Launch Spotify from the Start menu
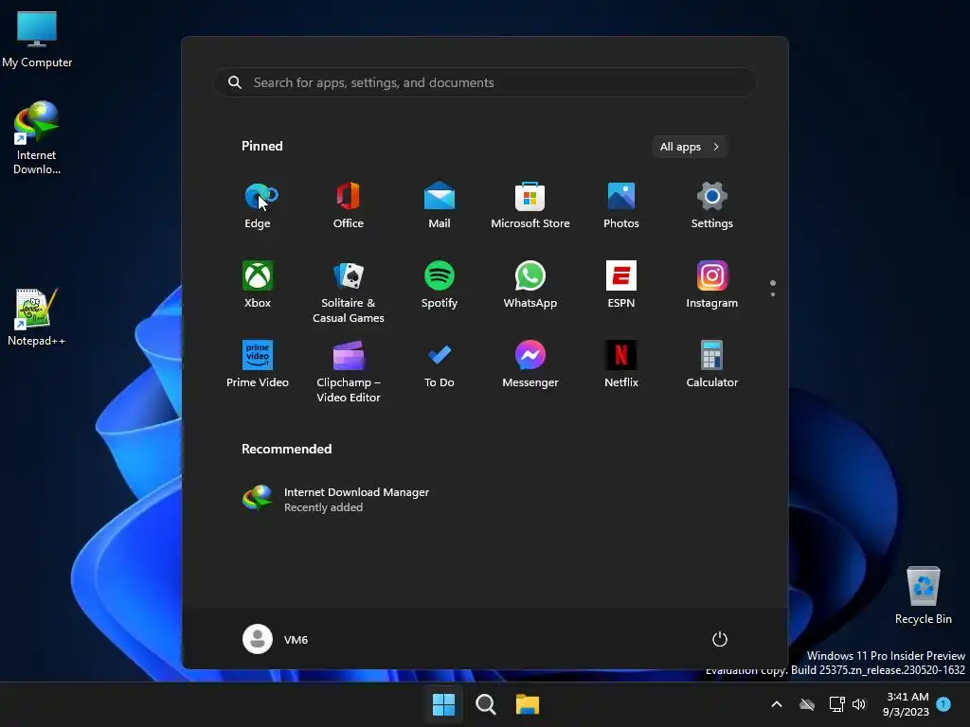 [x=440, y=285]
